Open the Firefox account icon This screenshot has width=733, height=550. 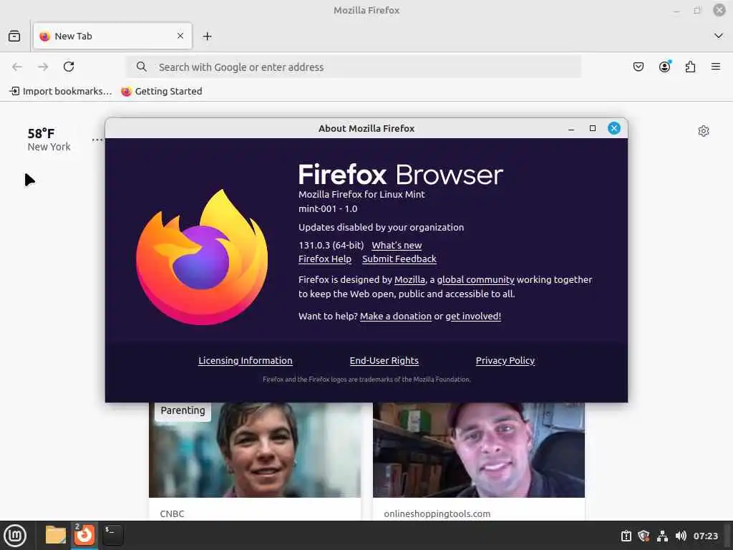[x=664, y=67]
